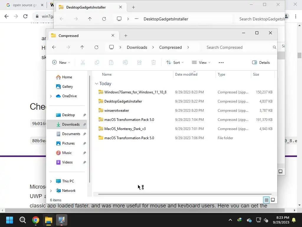Go back in Chrome browser
The width and height of the screenshot is (302, 227).
[6, 16]
